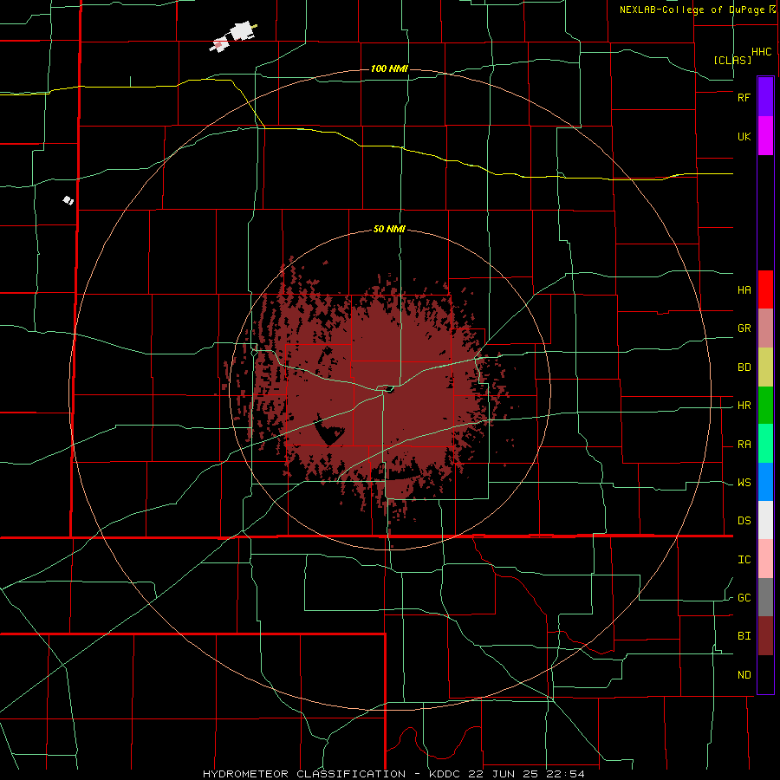This screenshot has width=780, height=780.
Task: Click the purple RF legend color swatch
Action: pos(765,97)
